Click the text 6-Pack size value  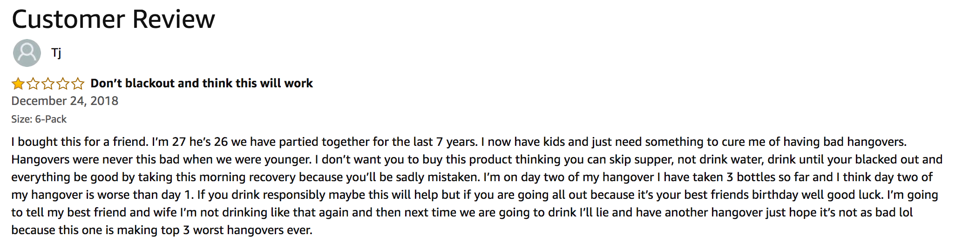[51, 119]
